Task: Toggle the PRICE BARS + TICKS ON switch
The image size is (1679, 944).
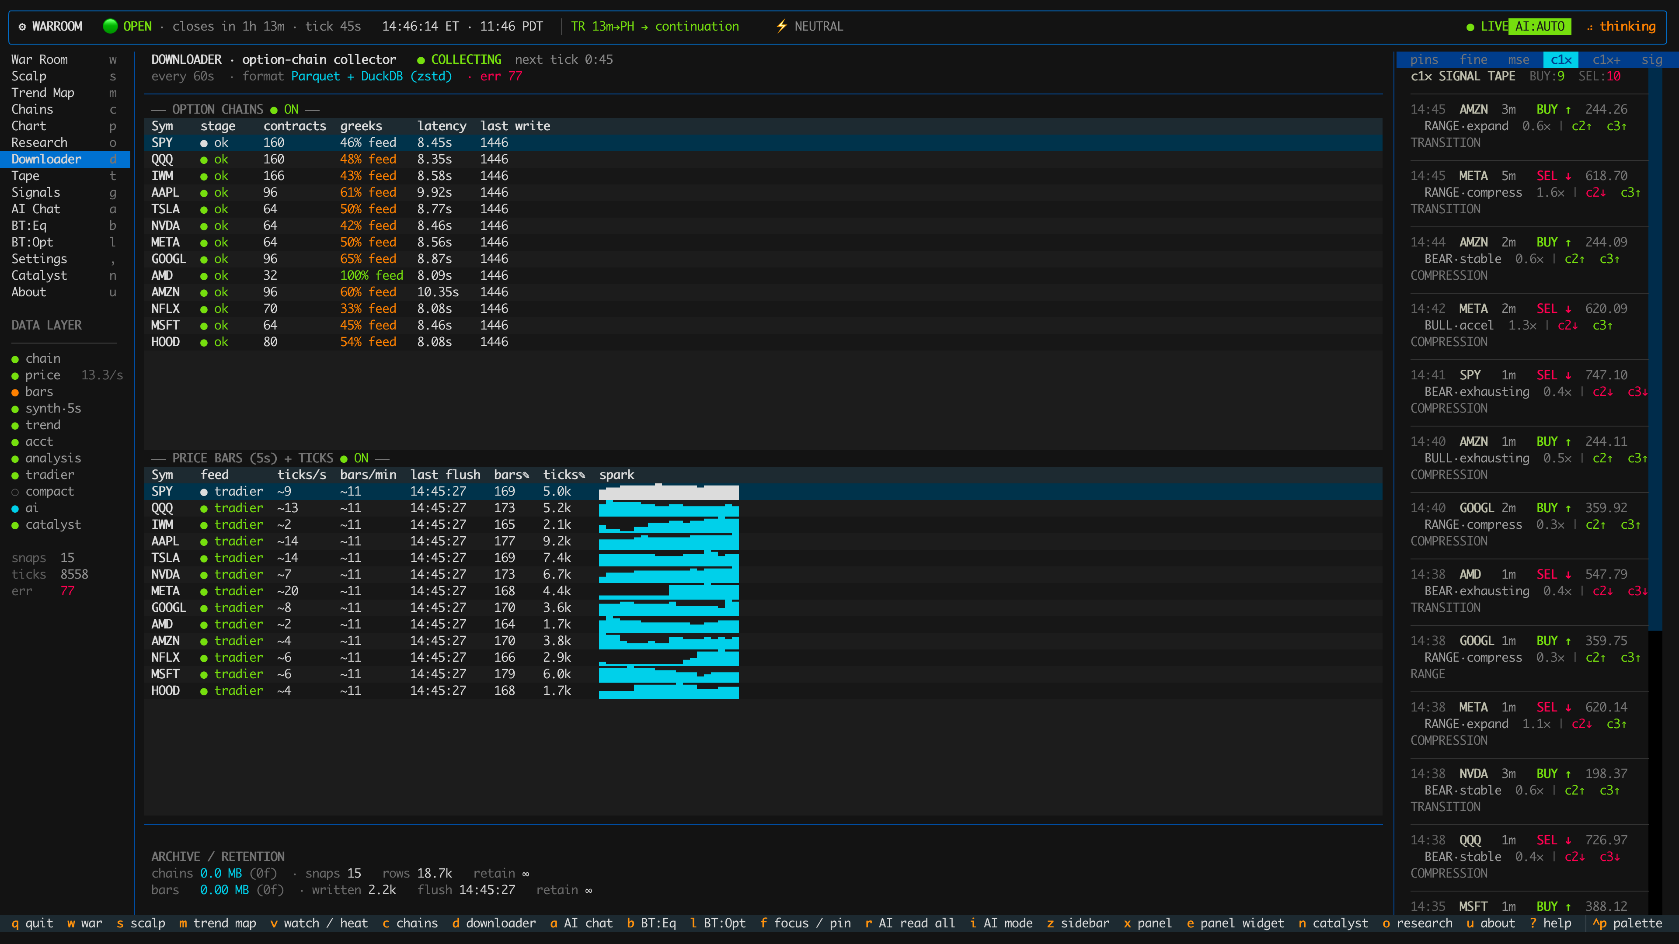Action: pos(354,458)
